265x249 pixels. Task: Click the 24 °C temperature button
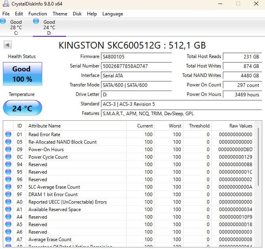point(22,108)
